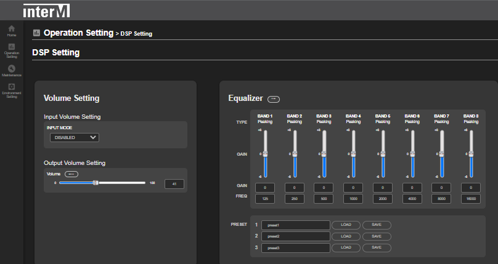Adjust the output Volume horizontal slider
498x264 pixels.
point(102,183)
